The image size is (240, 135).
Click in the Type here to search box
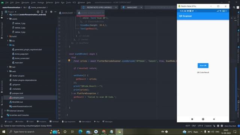(29, 132)
